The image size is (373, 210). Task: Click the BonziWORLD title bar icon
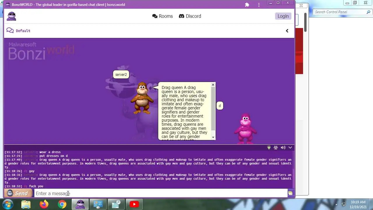point(8,5)
